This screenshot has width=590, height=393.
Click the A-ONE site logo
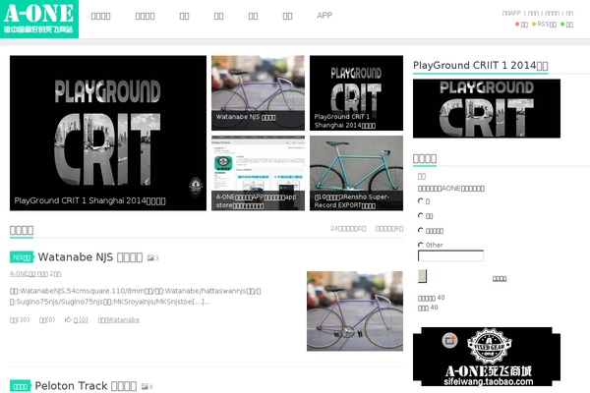[39, 19]
